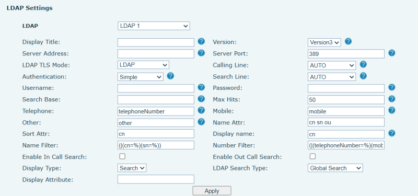Enable Out Call Search checkbox
Screen dimensions: 418x196
click(312, 156)
